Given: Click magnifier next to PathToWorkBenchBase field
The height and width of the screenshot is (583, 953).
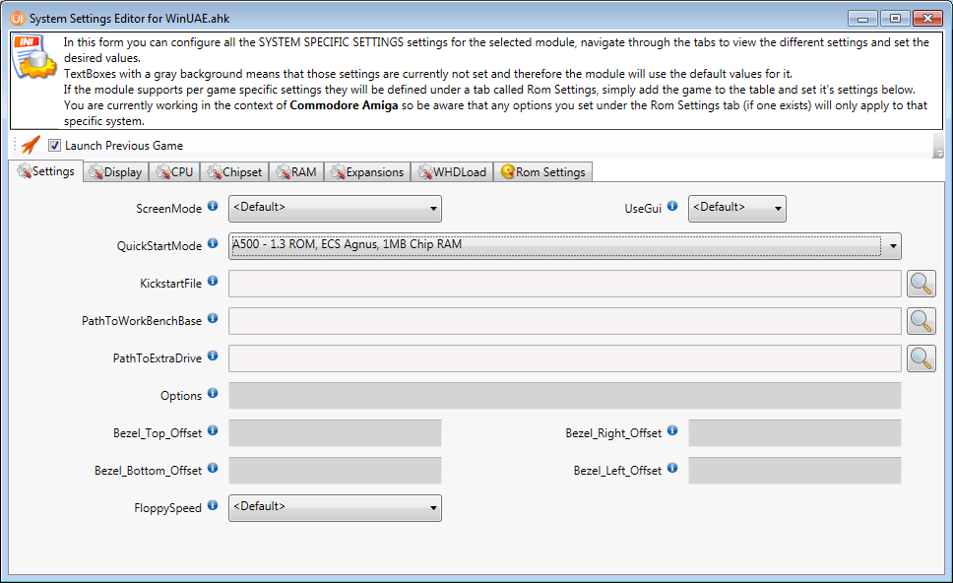Looking at the screenshot, I should [x=921, y=321].
